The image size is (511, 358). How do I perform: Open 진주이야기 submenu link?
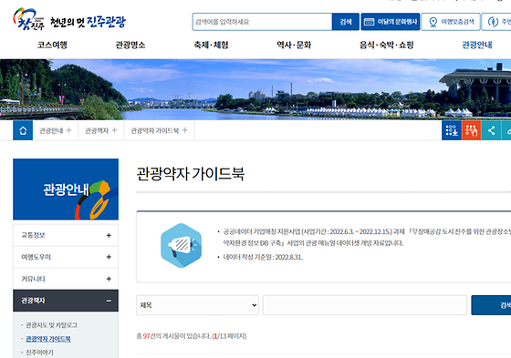(x=39, y=353)
